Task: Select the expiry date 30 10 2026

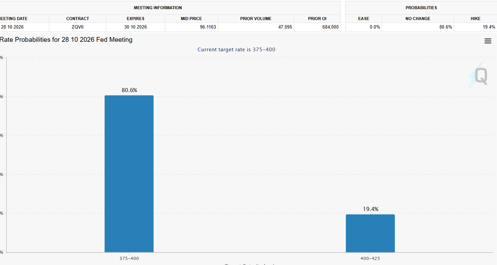Action: point(135,27)
